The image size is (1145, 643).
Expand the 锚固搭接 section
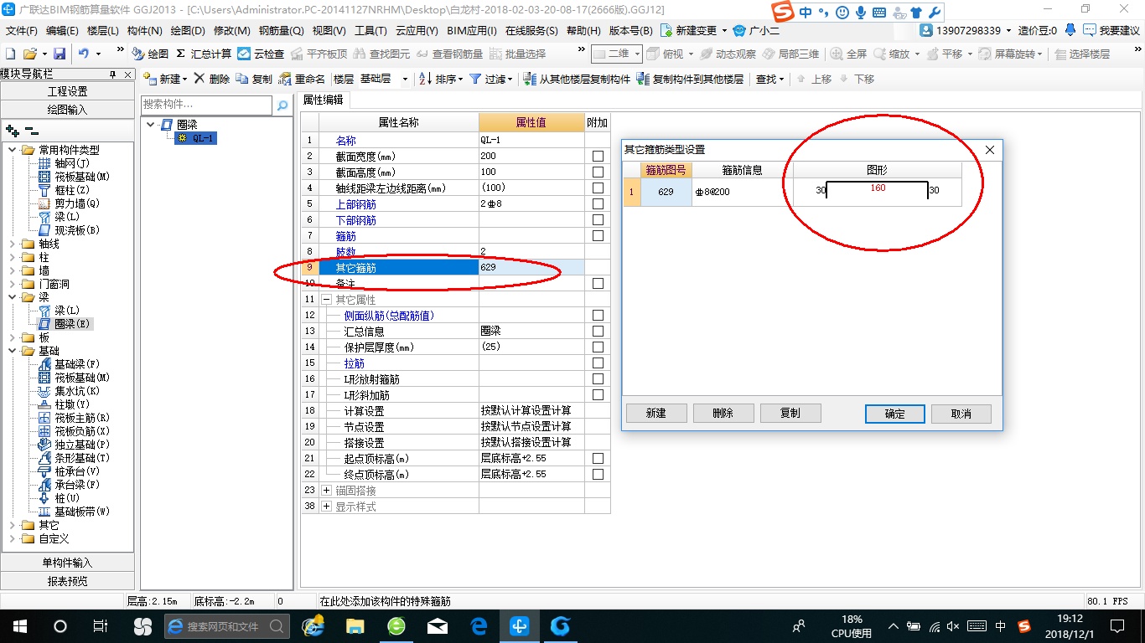(327, 491)
